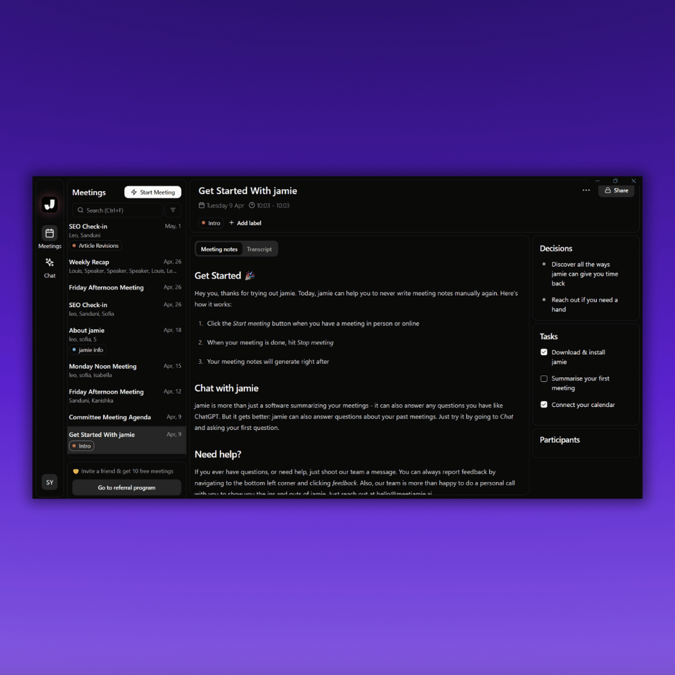675x675 pixels.
Task: Click the jamie logo icon
Action: tap(49, 204)
